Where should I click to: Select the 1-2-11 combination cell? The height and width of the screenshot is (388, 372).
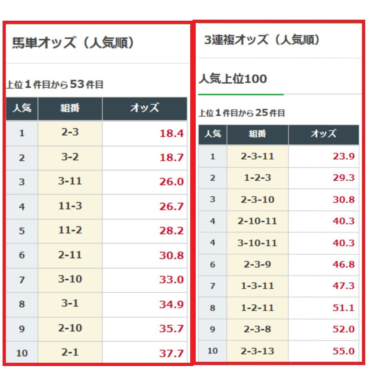257,308
